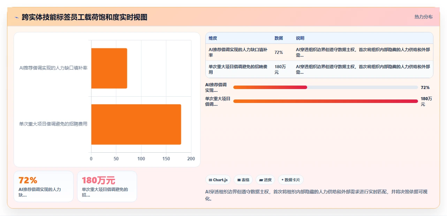This screenshot has height=216, width=447.
Task: Click the header icon beside the dashboard title
Action: 16,17
